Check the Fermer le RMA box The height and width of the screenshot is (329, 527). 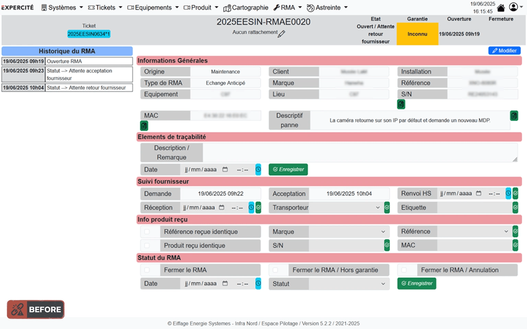coord(147,270)
